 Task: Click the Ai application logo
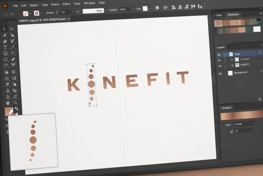click(x=5, y=6)
